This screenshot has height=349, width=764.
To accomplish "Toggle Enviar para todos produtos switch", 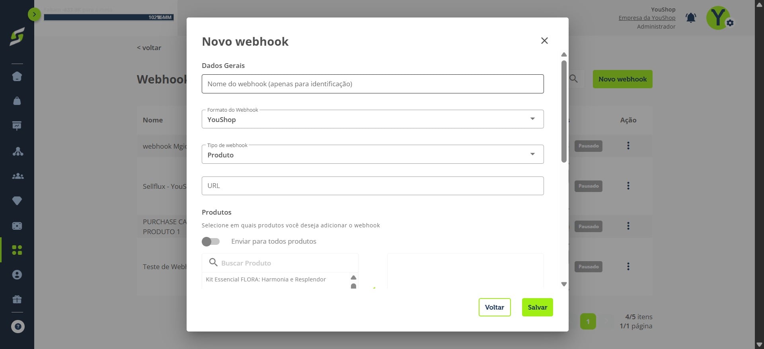I will (210, 241).
